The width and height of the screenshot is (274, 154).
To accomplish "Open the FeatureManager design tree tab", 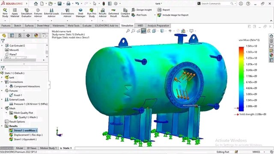I will click(4, 36).
